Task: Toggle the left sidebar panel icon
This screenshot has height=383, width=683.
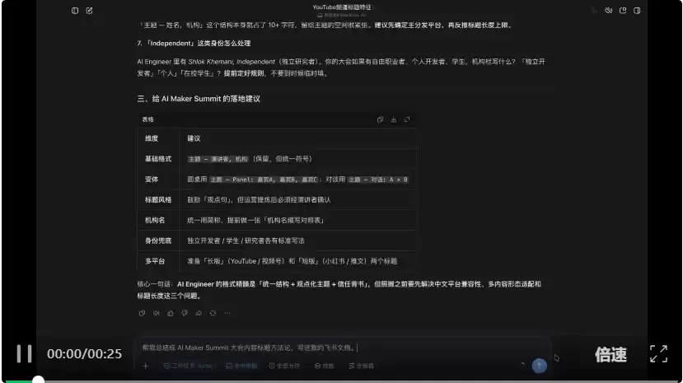Action: [x=75, y=11]
